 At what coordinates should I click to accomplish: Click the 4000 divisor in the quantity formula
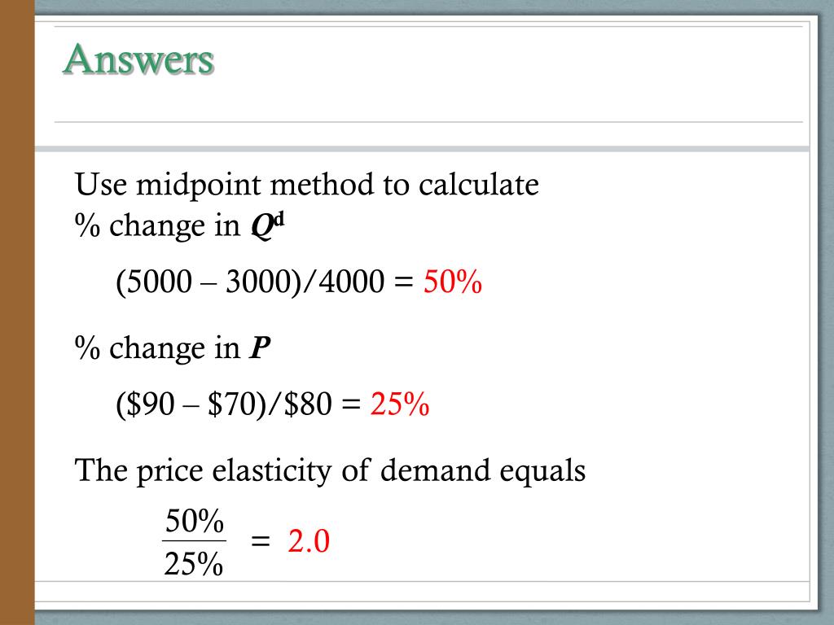pyautogui.click(x=352, y=281)
